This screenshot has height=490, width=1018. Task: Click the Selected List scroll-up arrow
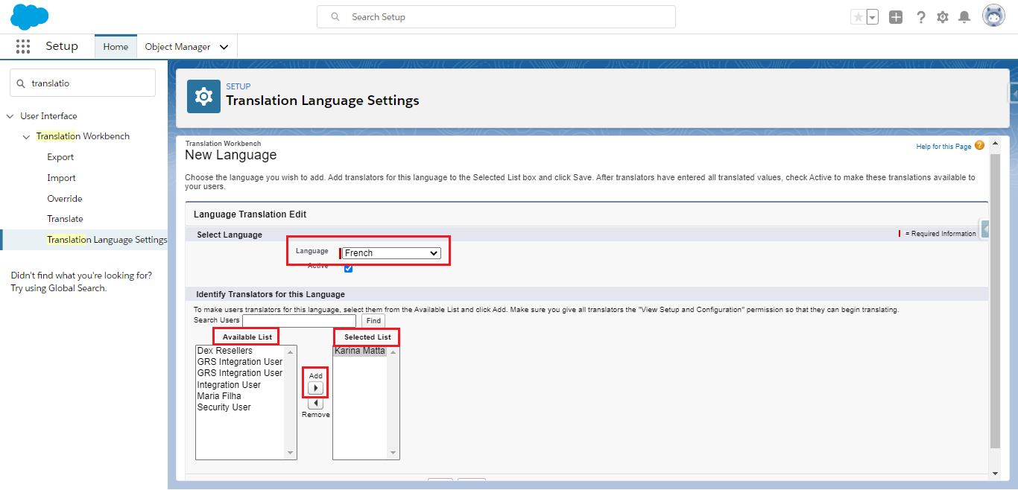(393, 351)
